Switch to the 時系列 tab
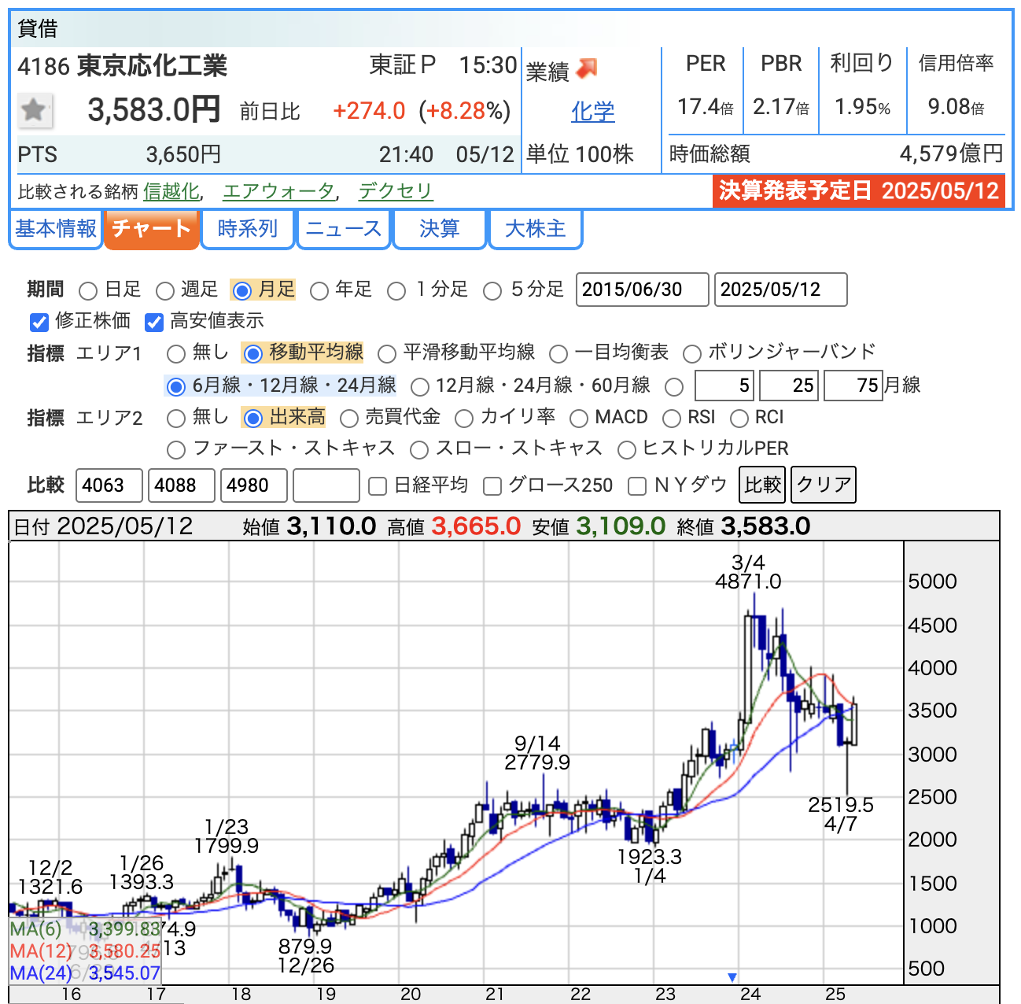Image resolution: width=1021 pixels, height=1004 pixels. click(x=248, y=229)
